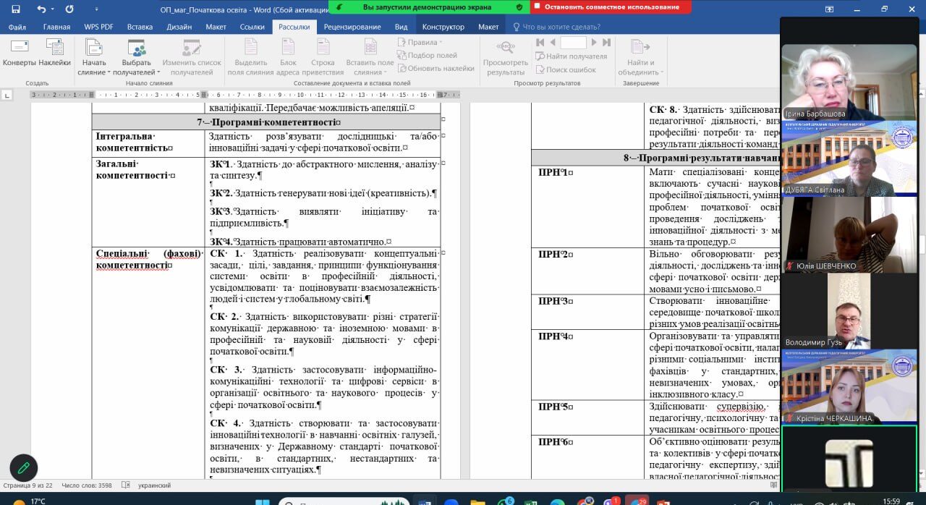Open the Наклейки (Labels) tool
Screen dimensions: 926x505
coord(55,52)
